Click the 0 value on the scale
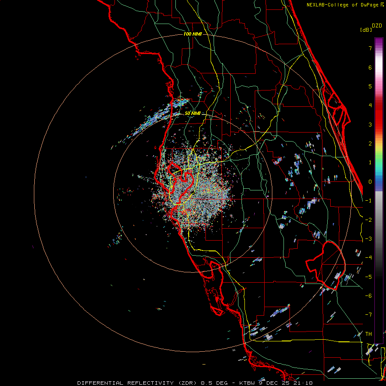Image resolution: width=386 pixels, height=386 pixels. pos(370,182)
